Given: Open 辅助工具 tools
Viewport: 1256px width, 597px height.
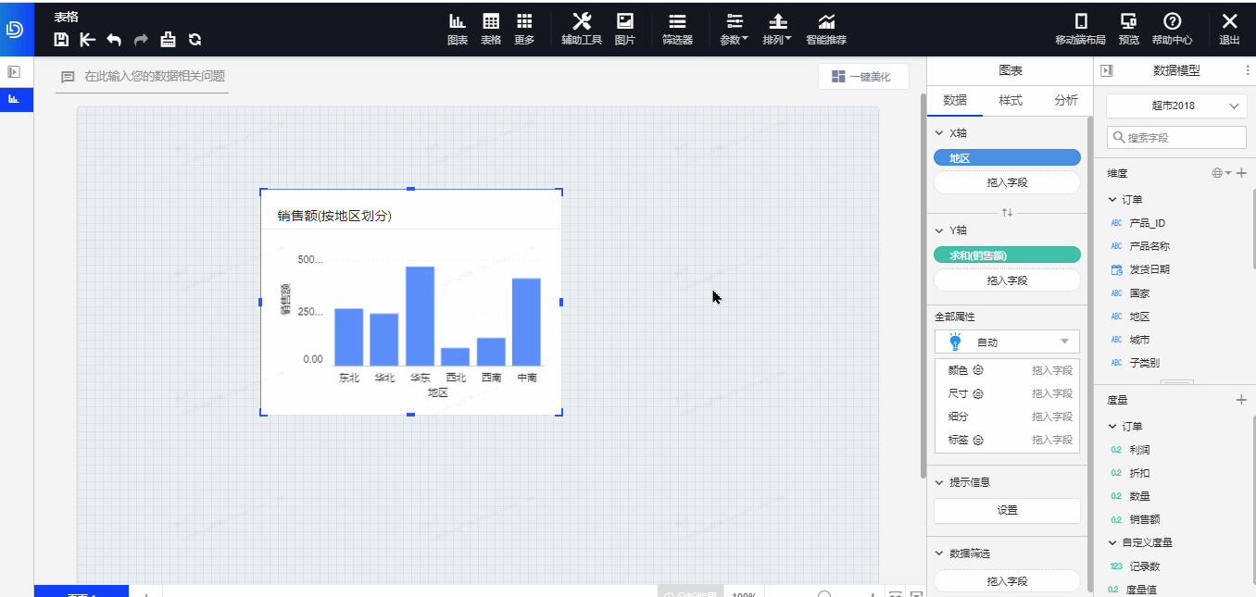Looking at the screenshot, I should click(582, 29).
